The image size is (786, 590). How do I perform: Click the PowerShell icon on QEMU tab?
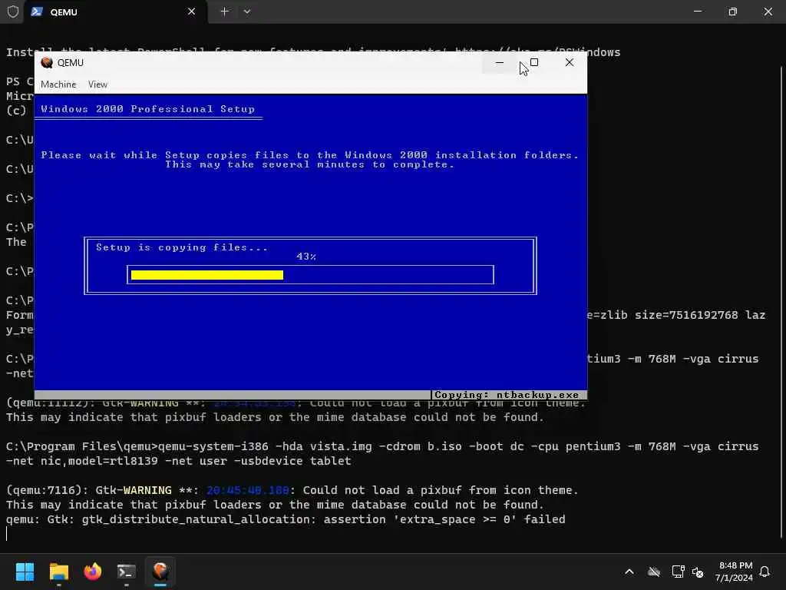[37, 12]
